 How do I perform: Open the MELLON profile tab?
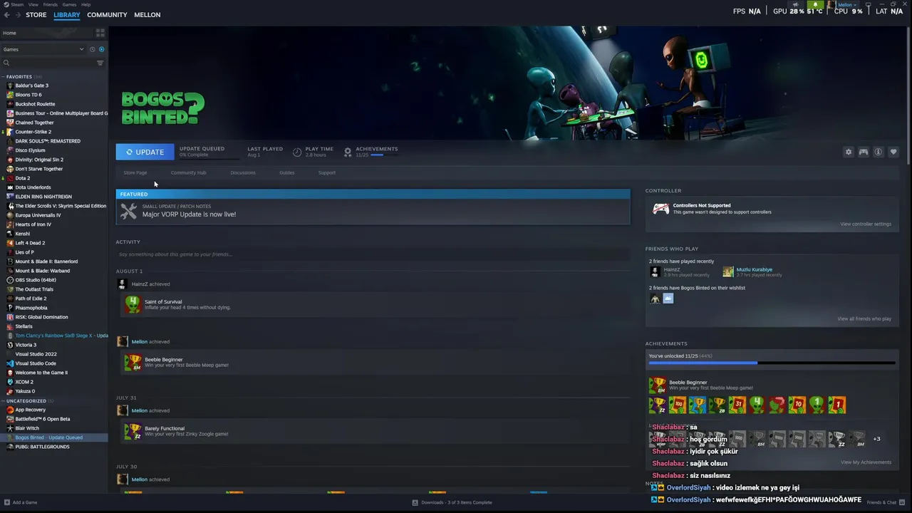(147, 14)
